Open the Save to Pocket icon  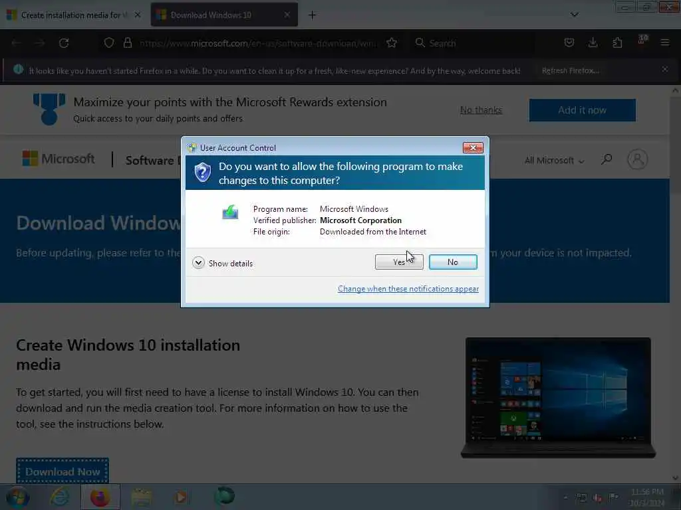tap(569, 42)
